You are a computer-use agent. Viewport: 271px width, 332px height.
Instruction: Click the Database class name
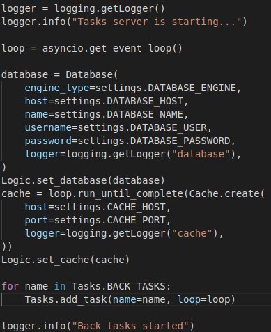pos(89,74)
